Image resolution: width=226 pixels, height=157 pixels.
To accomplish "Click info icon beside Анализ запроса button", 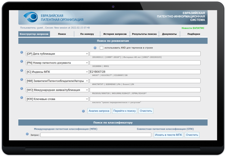I will pos(83,111).
